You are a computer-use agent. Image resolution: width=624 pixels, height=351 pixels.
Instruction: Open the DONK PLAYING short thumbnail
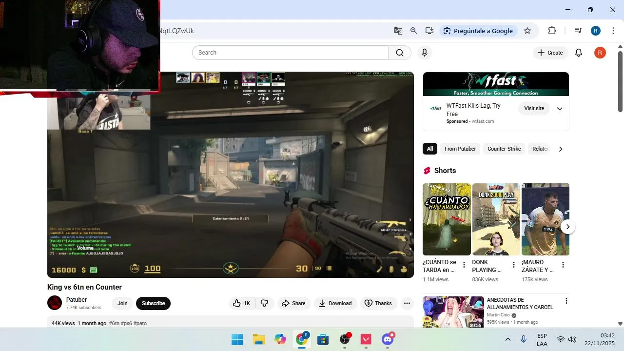pyautogui.click(x=496, y=219)
